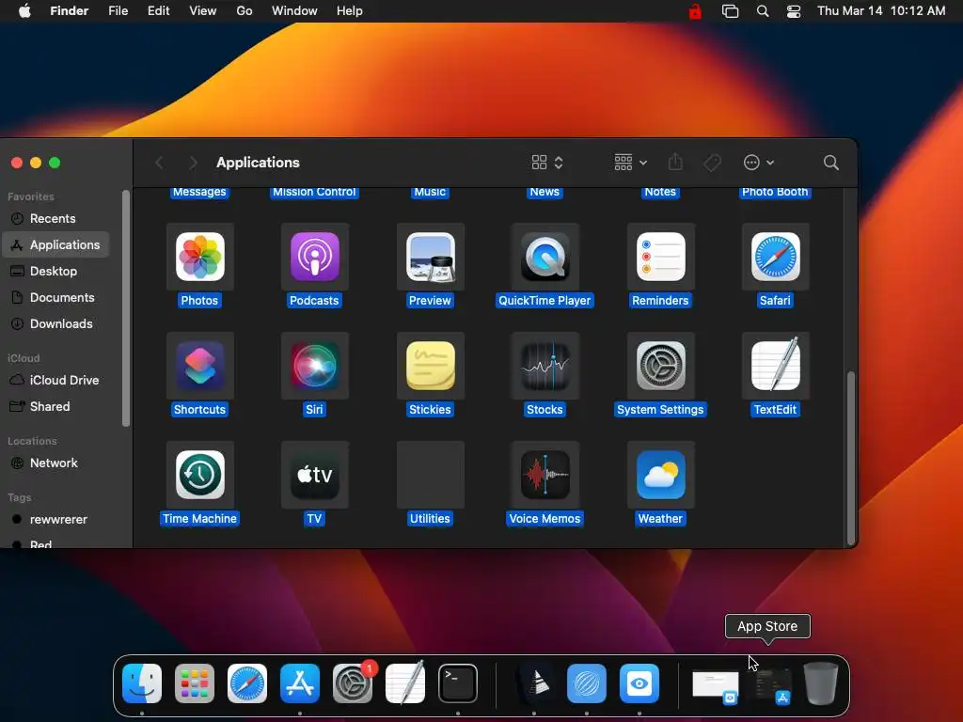This screenshot has width=963, height=722.
Task: Select the Safari icon in Applications
Action: pos(775,257)
